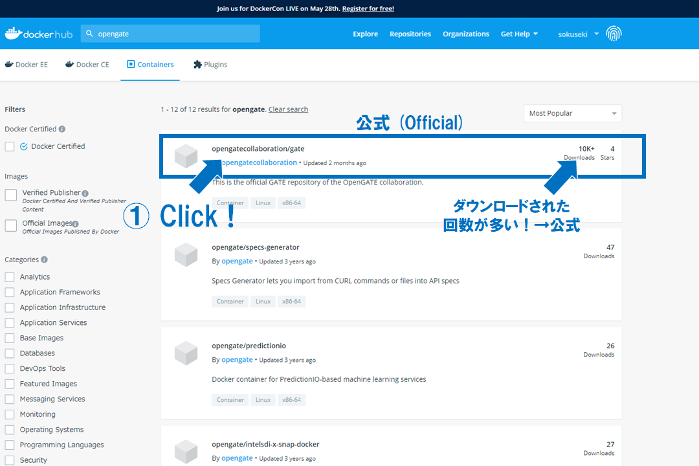Select the Containers tab
The image size is (699, 466).
coord(150,65)
